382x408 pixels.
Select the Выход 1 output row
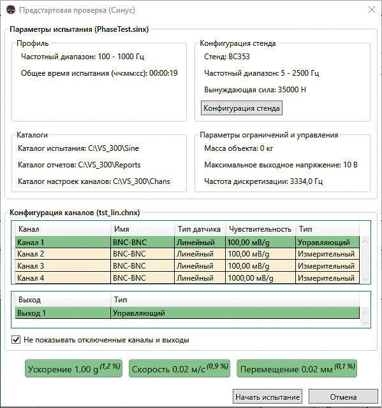pos(187,313)
